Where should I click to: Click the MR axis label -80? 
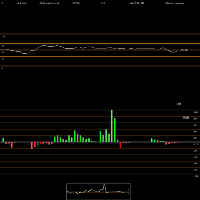click(x=195, y=170)
